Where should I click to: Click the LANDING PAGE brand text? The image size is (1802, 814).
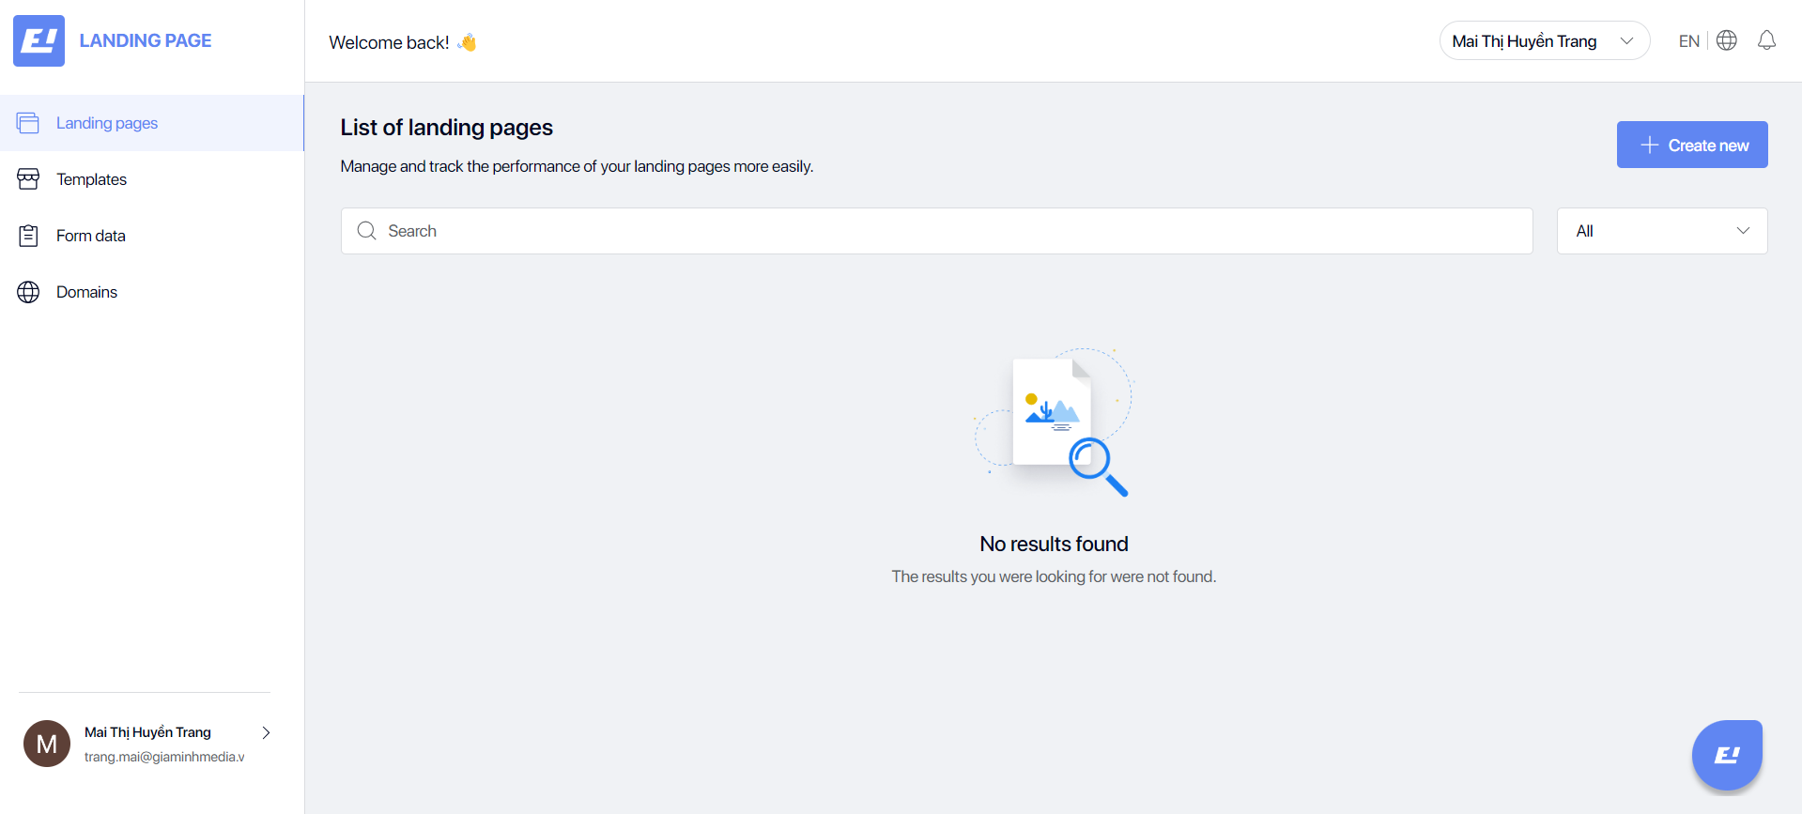(146, 40)
